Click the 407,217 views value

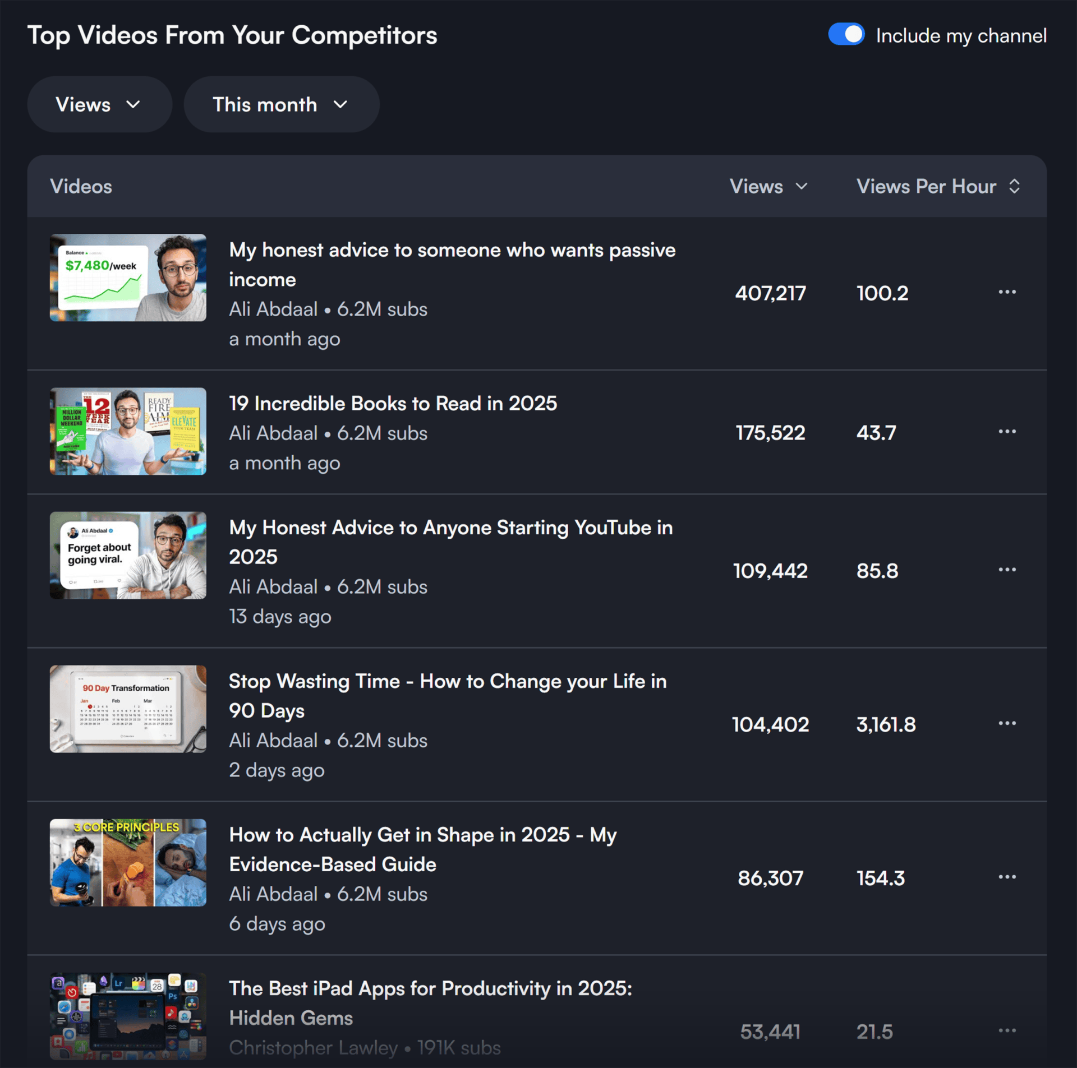(x=770, y=293)
